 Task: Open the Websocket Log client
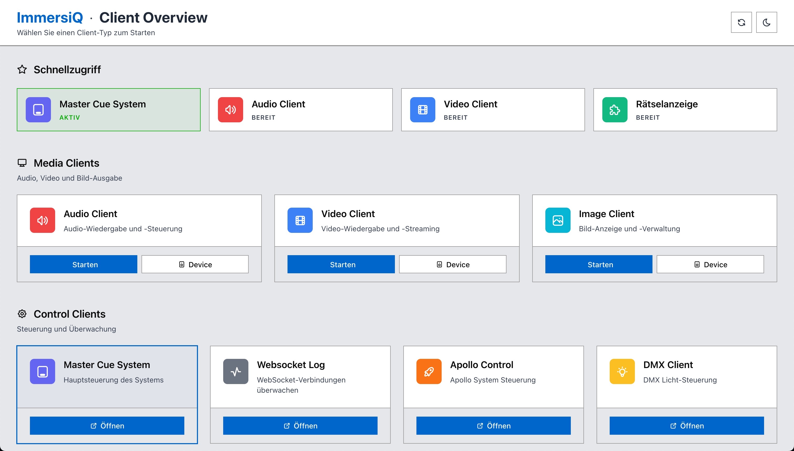[300, 426]
